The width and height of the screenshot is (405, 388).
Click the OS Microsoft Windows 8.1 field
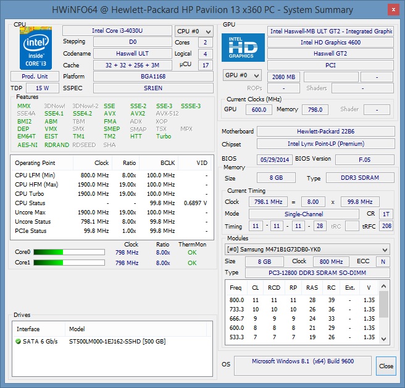(x=303, y=366)
